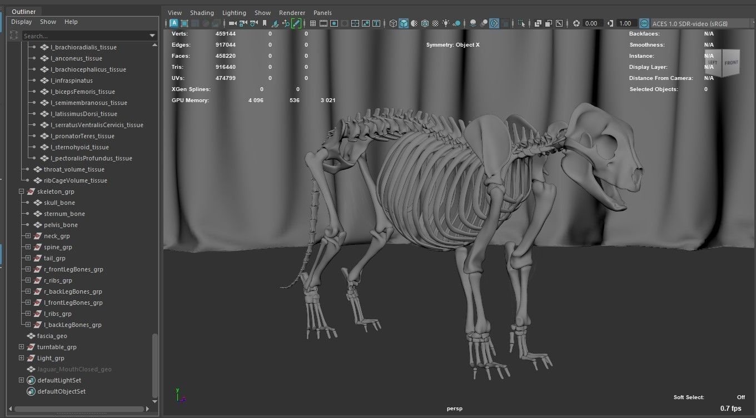756x418 pixels.
Task: Click the LEFT face of view cube
Action: pos(713,63)
